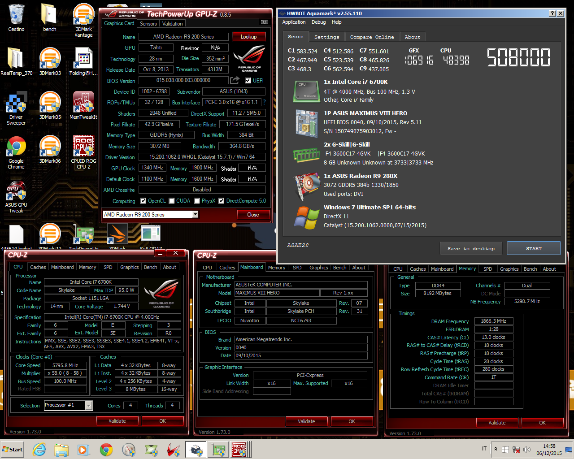This screenshot has width=574, height=459.
Task: Click the IT language indicator
Action: click(484, 449)
